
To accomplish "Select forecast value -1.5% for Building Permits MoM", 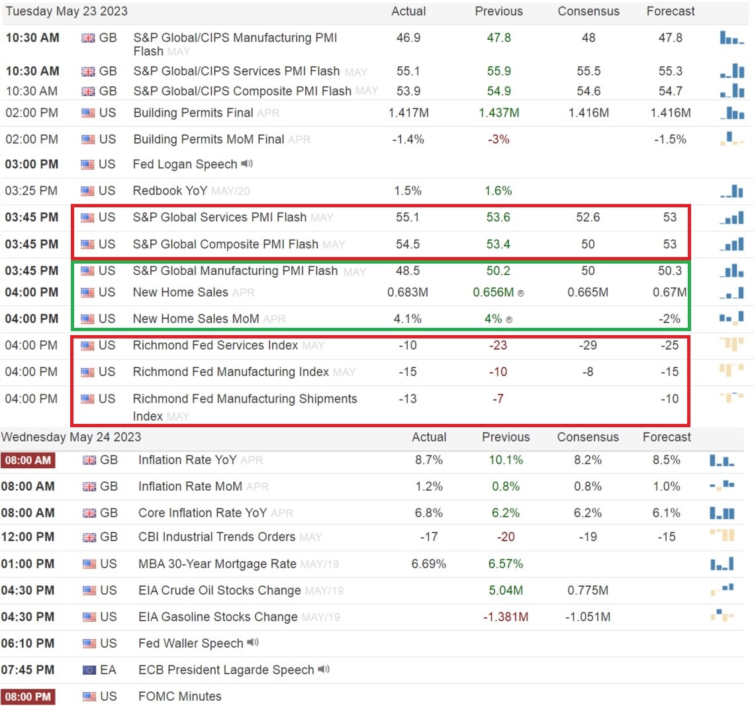I will [x=670, y=140].
